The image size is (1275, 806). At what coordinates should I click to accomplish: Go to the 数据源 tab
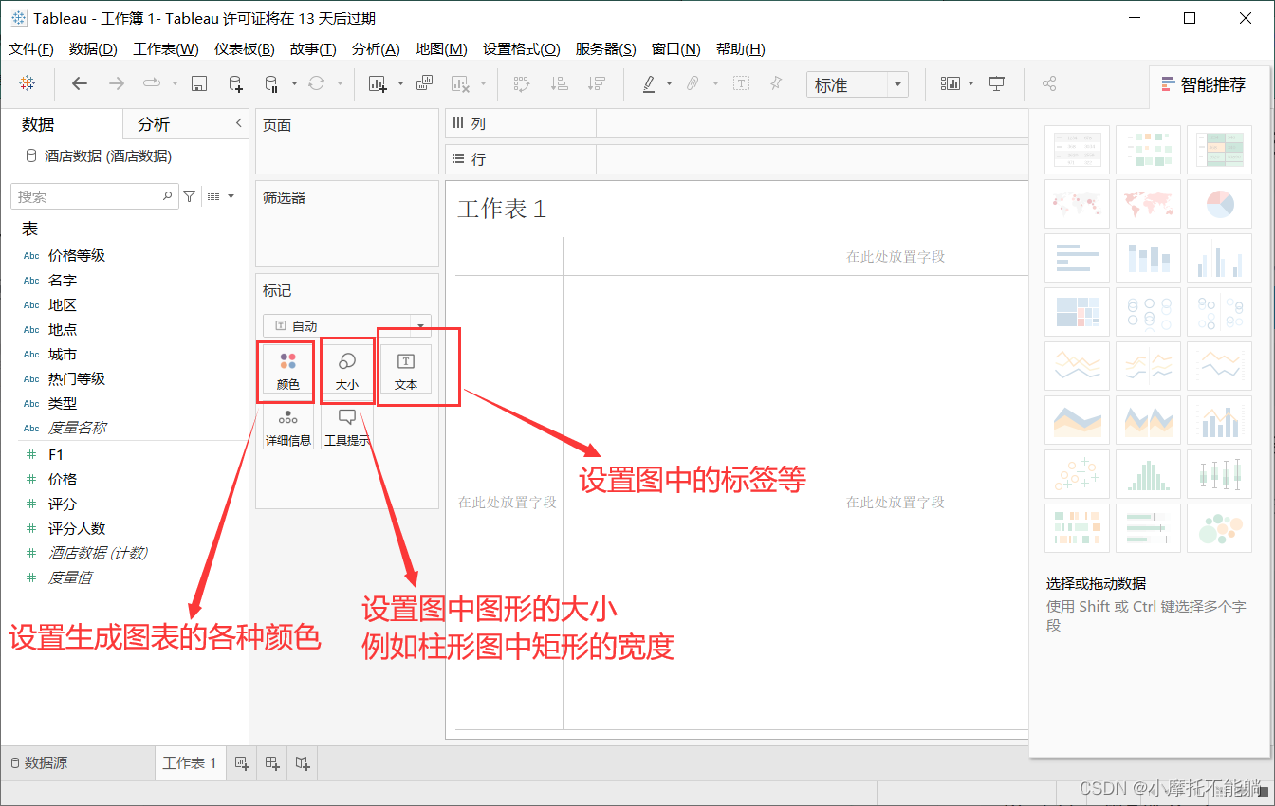tap(38, 762)
